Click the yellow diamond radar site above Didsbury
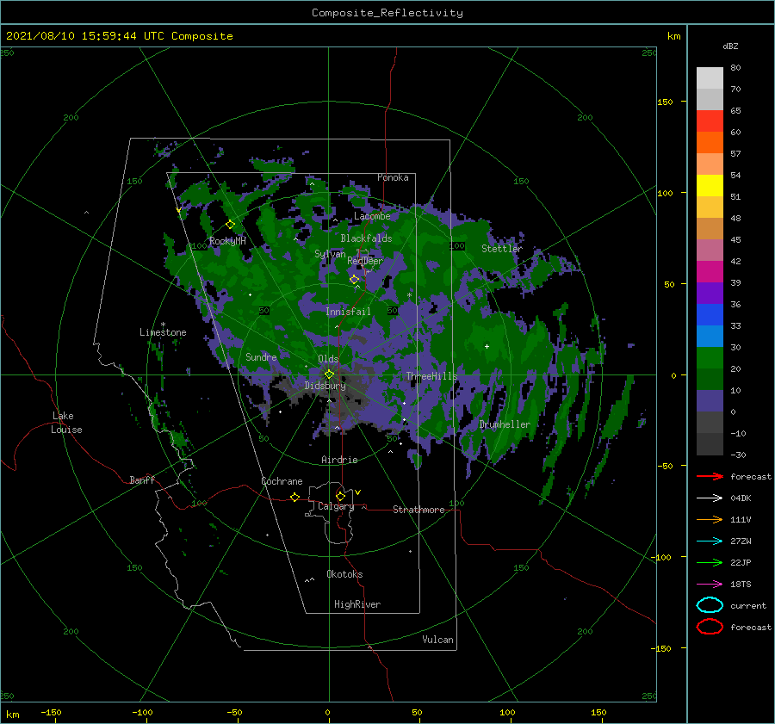 (x=329, y=374)
